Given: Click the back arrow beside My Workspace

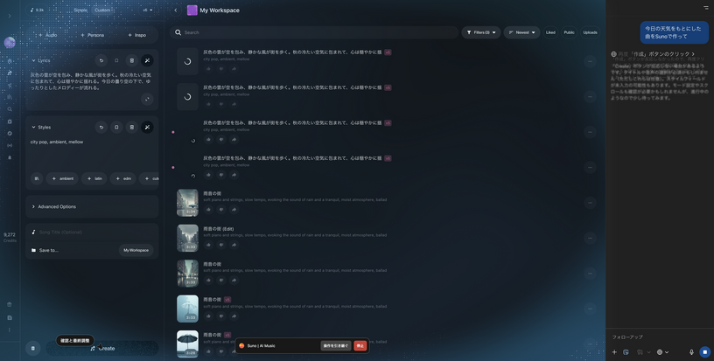Looking at the screenshot, I should pyautogui.click(x=175, y=10).
